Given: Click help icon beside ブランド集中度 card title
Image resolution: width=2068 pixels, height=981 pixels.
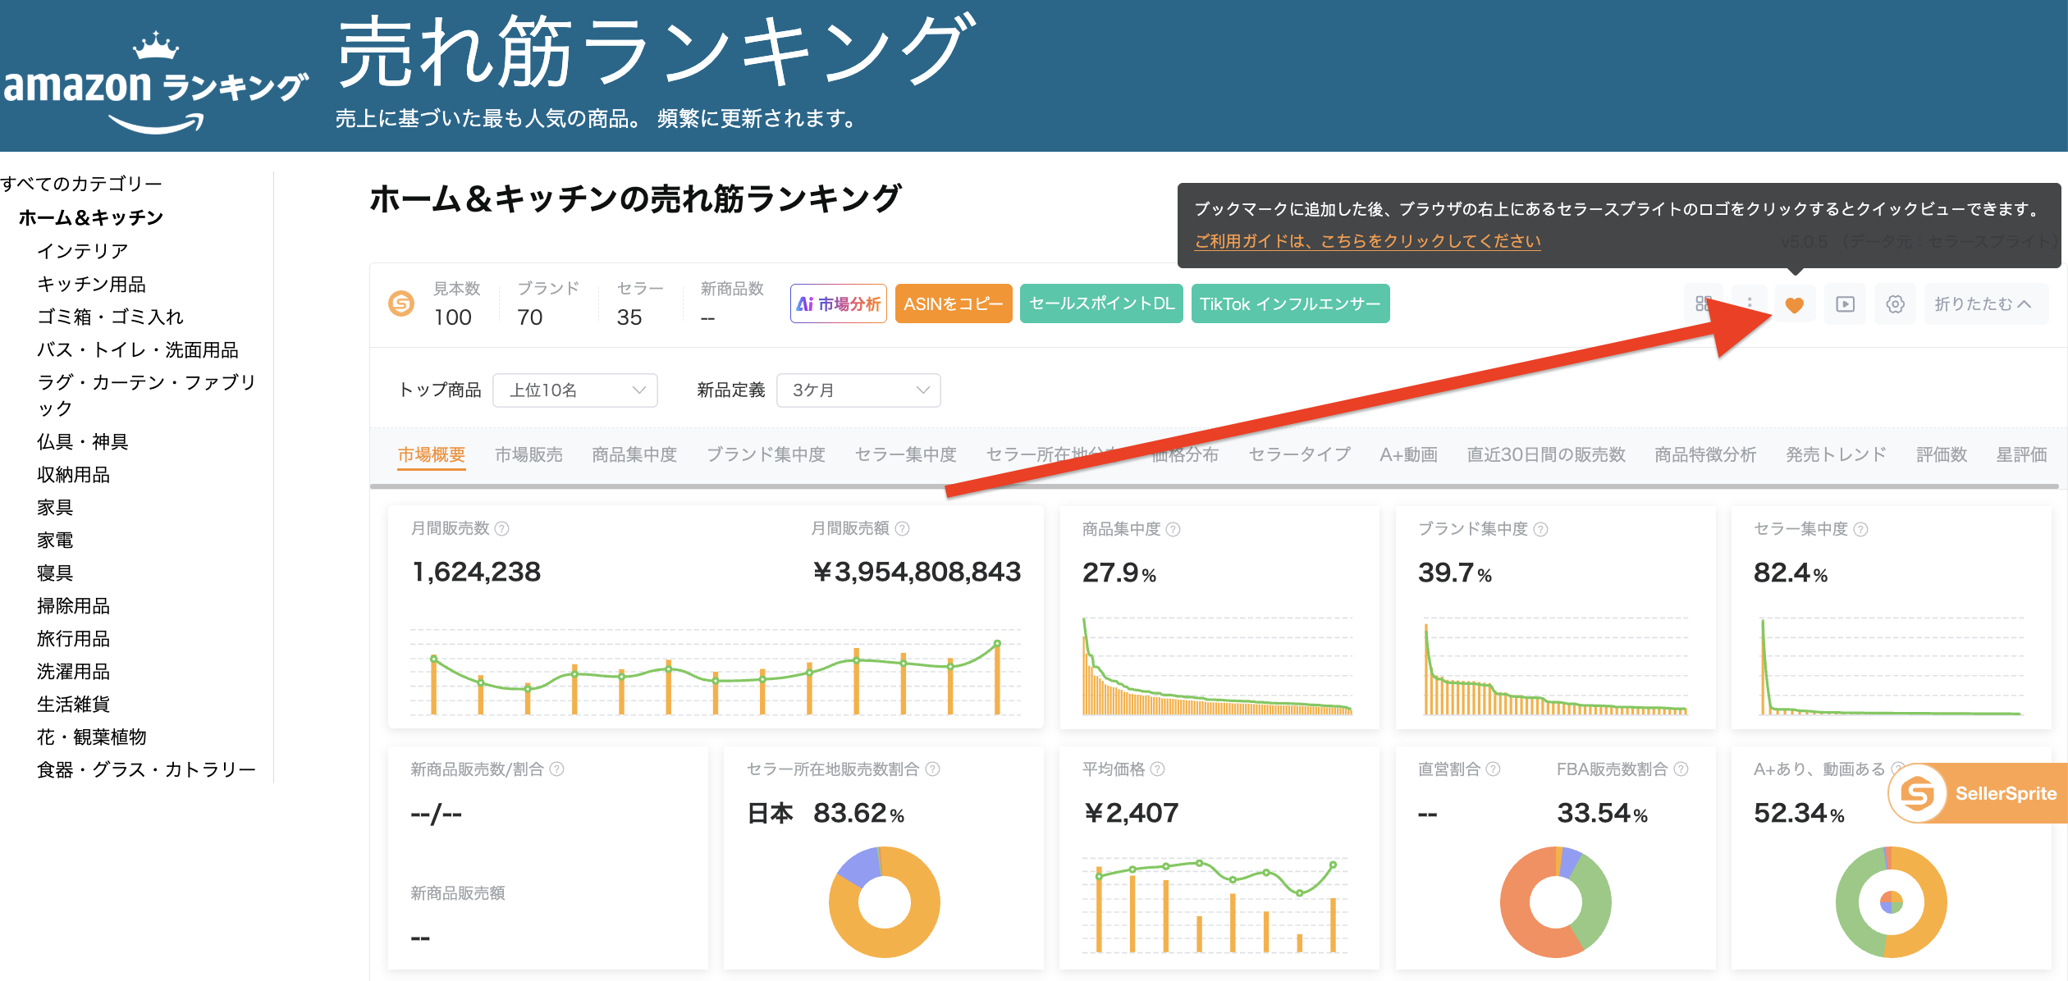Looking at the screenshot, I should pyautogui.click(x=1541, y=530).
